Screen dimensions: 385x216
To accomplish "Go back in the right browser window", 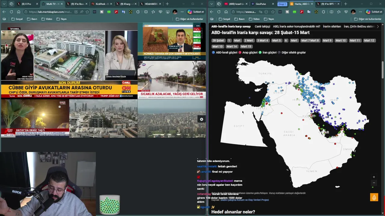I will (211, 12).
